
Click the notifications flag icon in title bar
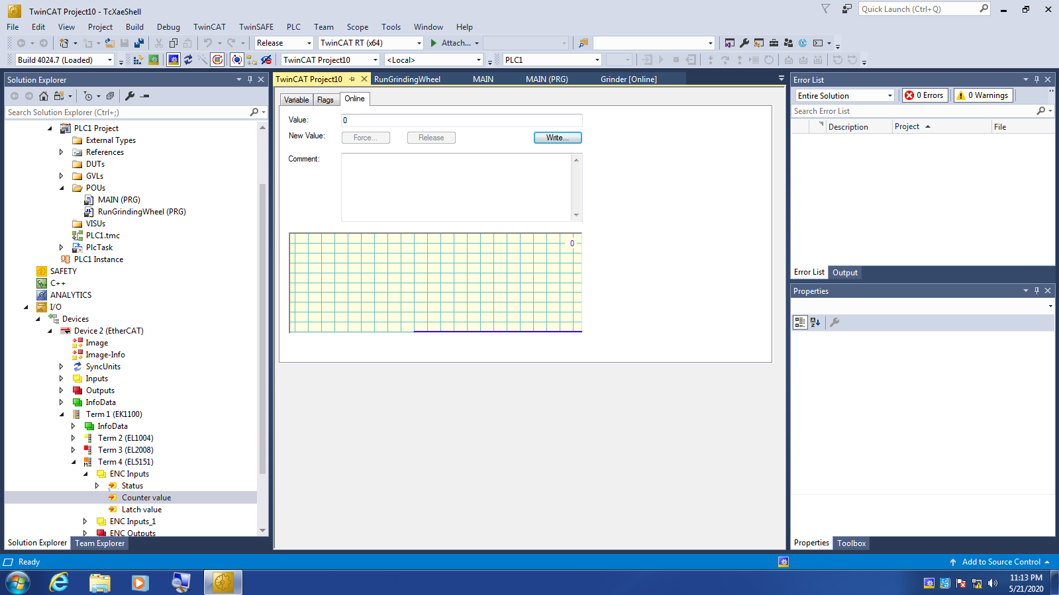pyautogui.click(x=825, y=9)
